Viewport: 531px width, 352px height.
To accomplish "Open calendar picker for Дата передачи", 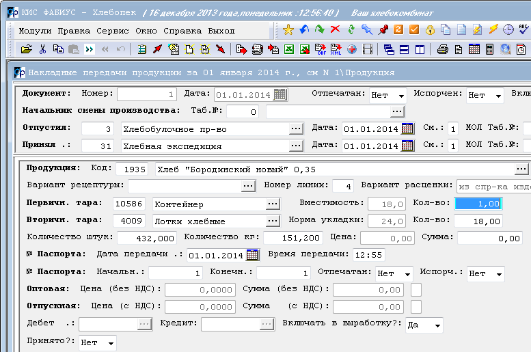I will 253,255.
